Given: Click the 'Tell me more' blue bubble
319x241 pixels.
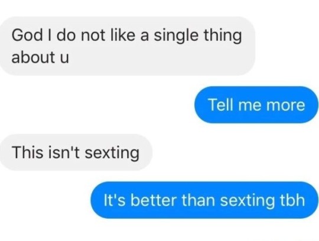Looking at the screenshot, I should coord(256,105).
